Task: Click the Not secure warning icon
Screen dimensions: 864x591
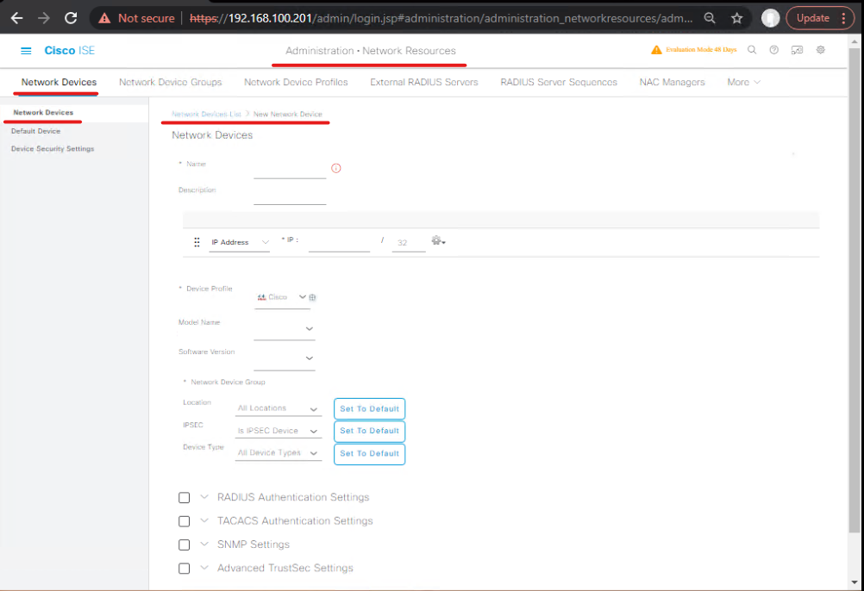Action: pos(104,19)
